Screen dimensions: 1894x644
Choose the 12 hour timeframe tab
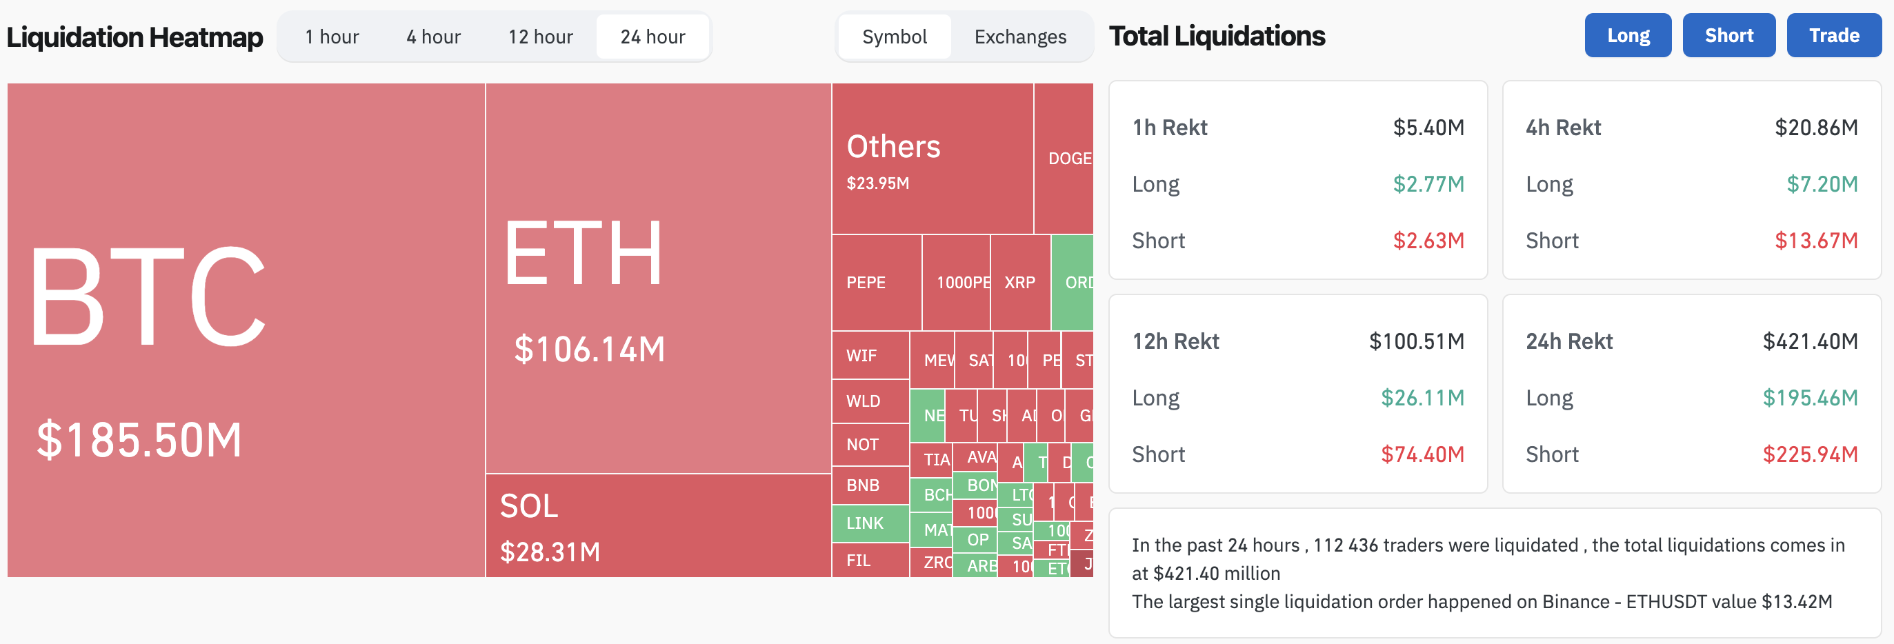pos(541,37)
